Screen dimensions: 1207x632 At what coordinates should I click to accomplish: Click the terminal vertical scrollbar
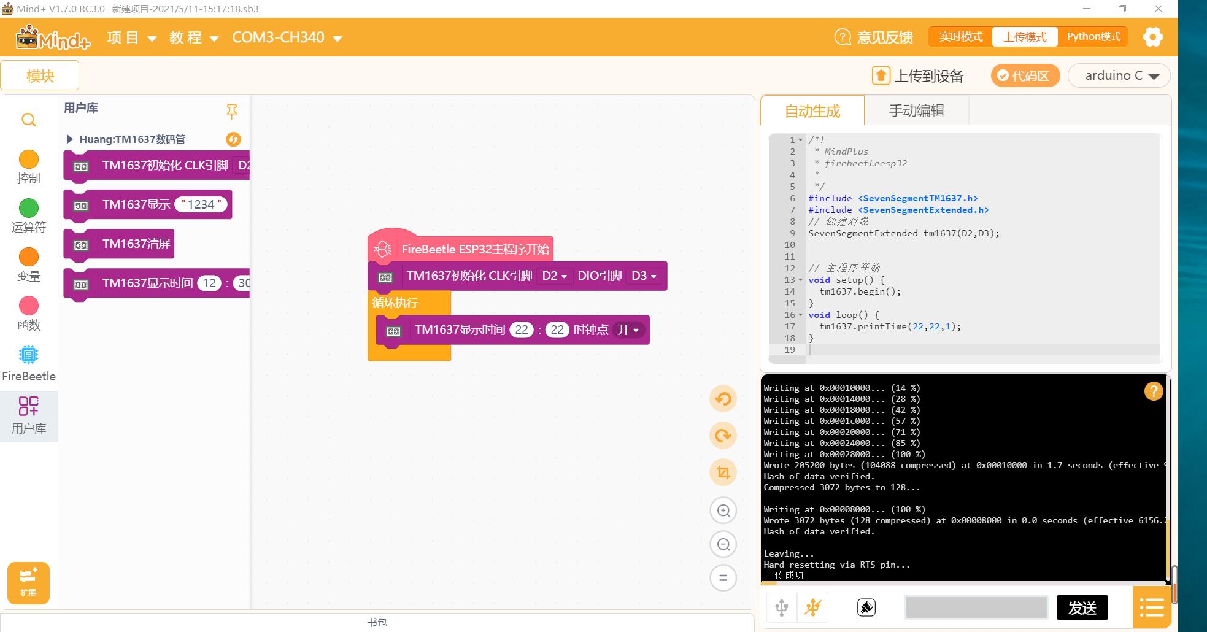tap(1168, 550)
